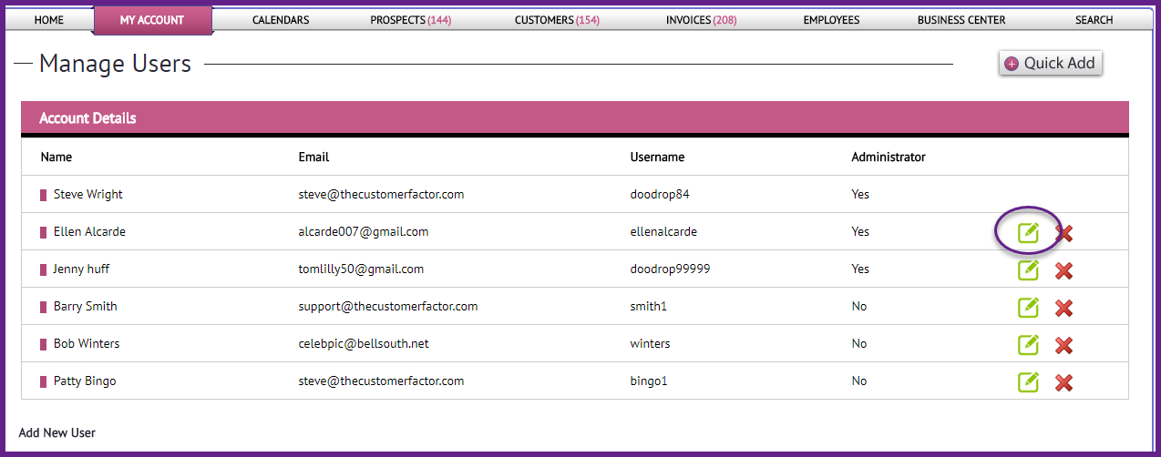The height and width of the screenshot is (457, 1161).
Task: Click the email tomlilly50@gmail.com
Action: click(361, 269)
